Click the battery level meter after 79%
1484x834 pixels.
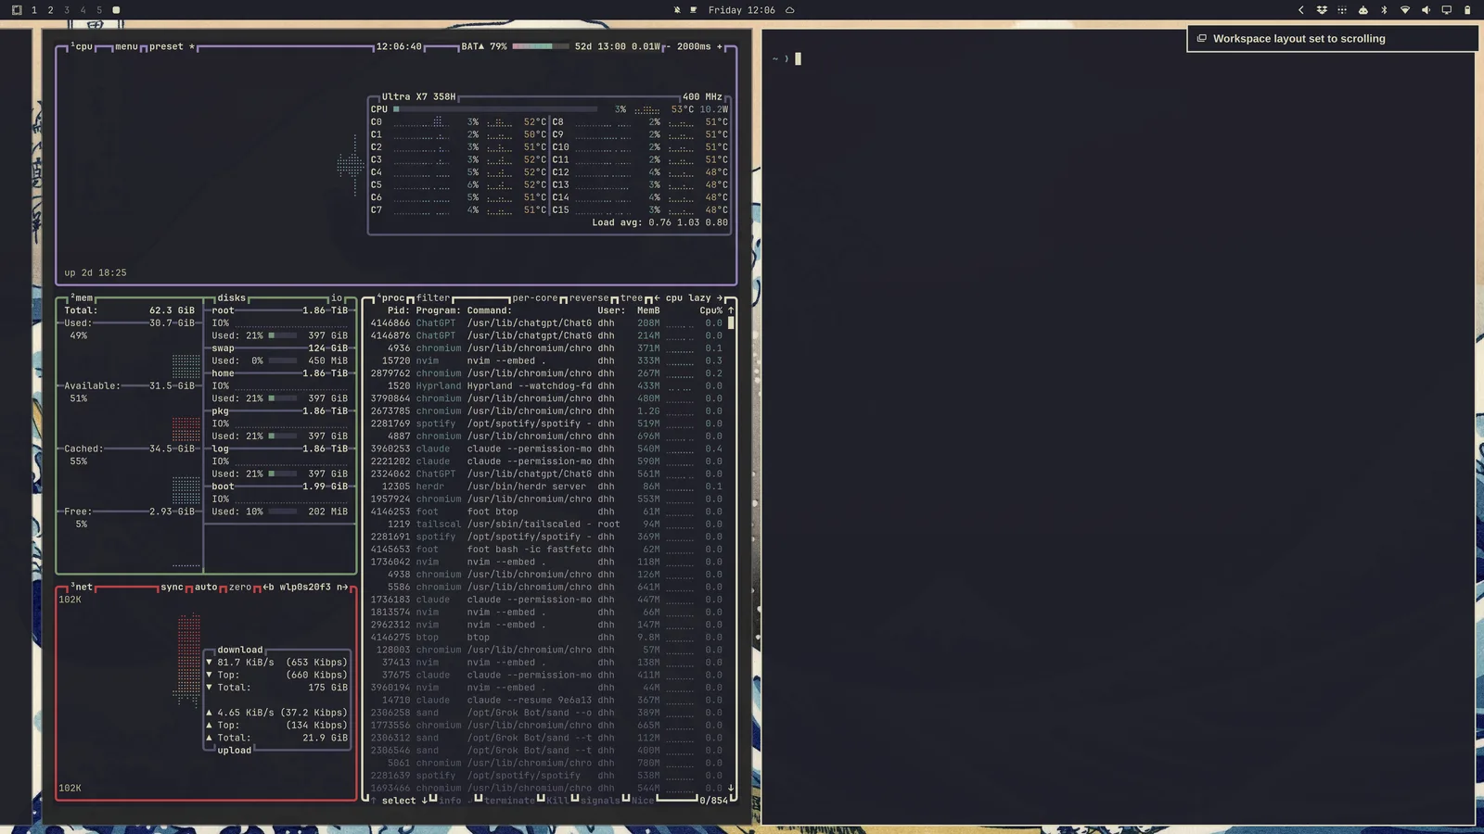point(540,46)
